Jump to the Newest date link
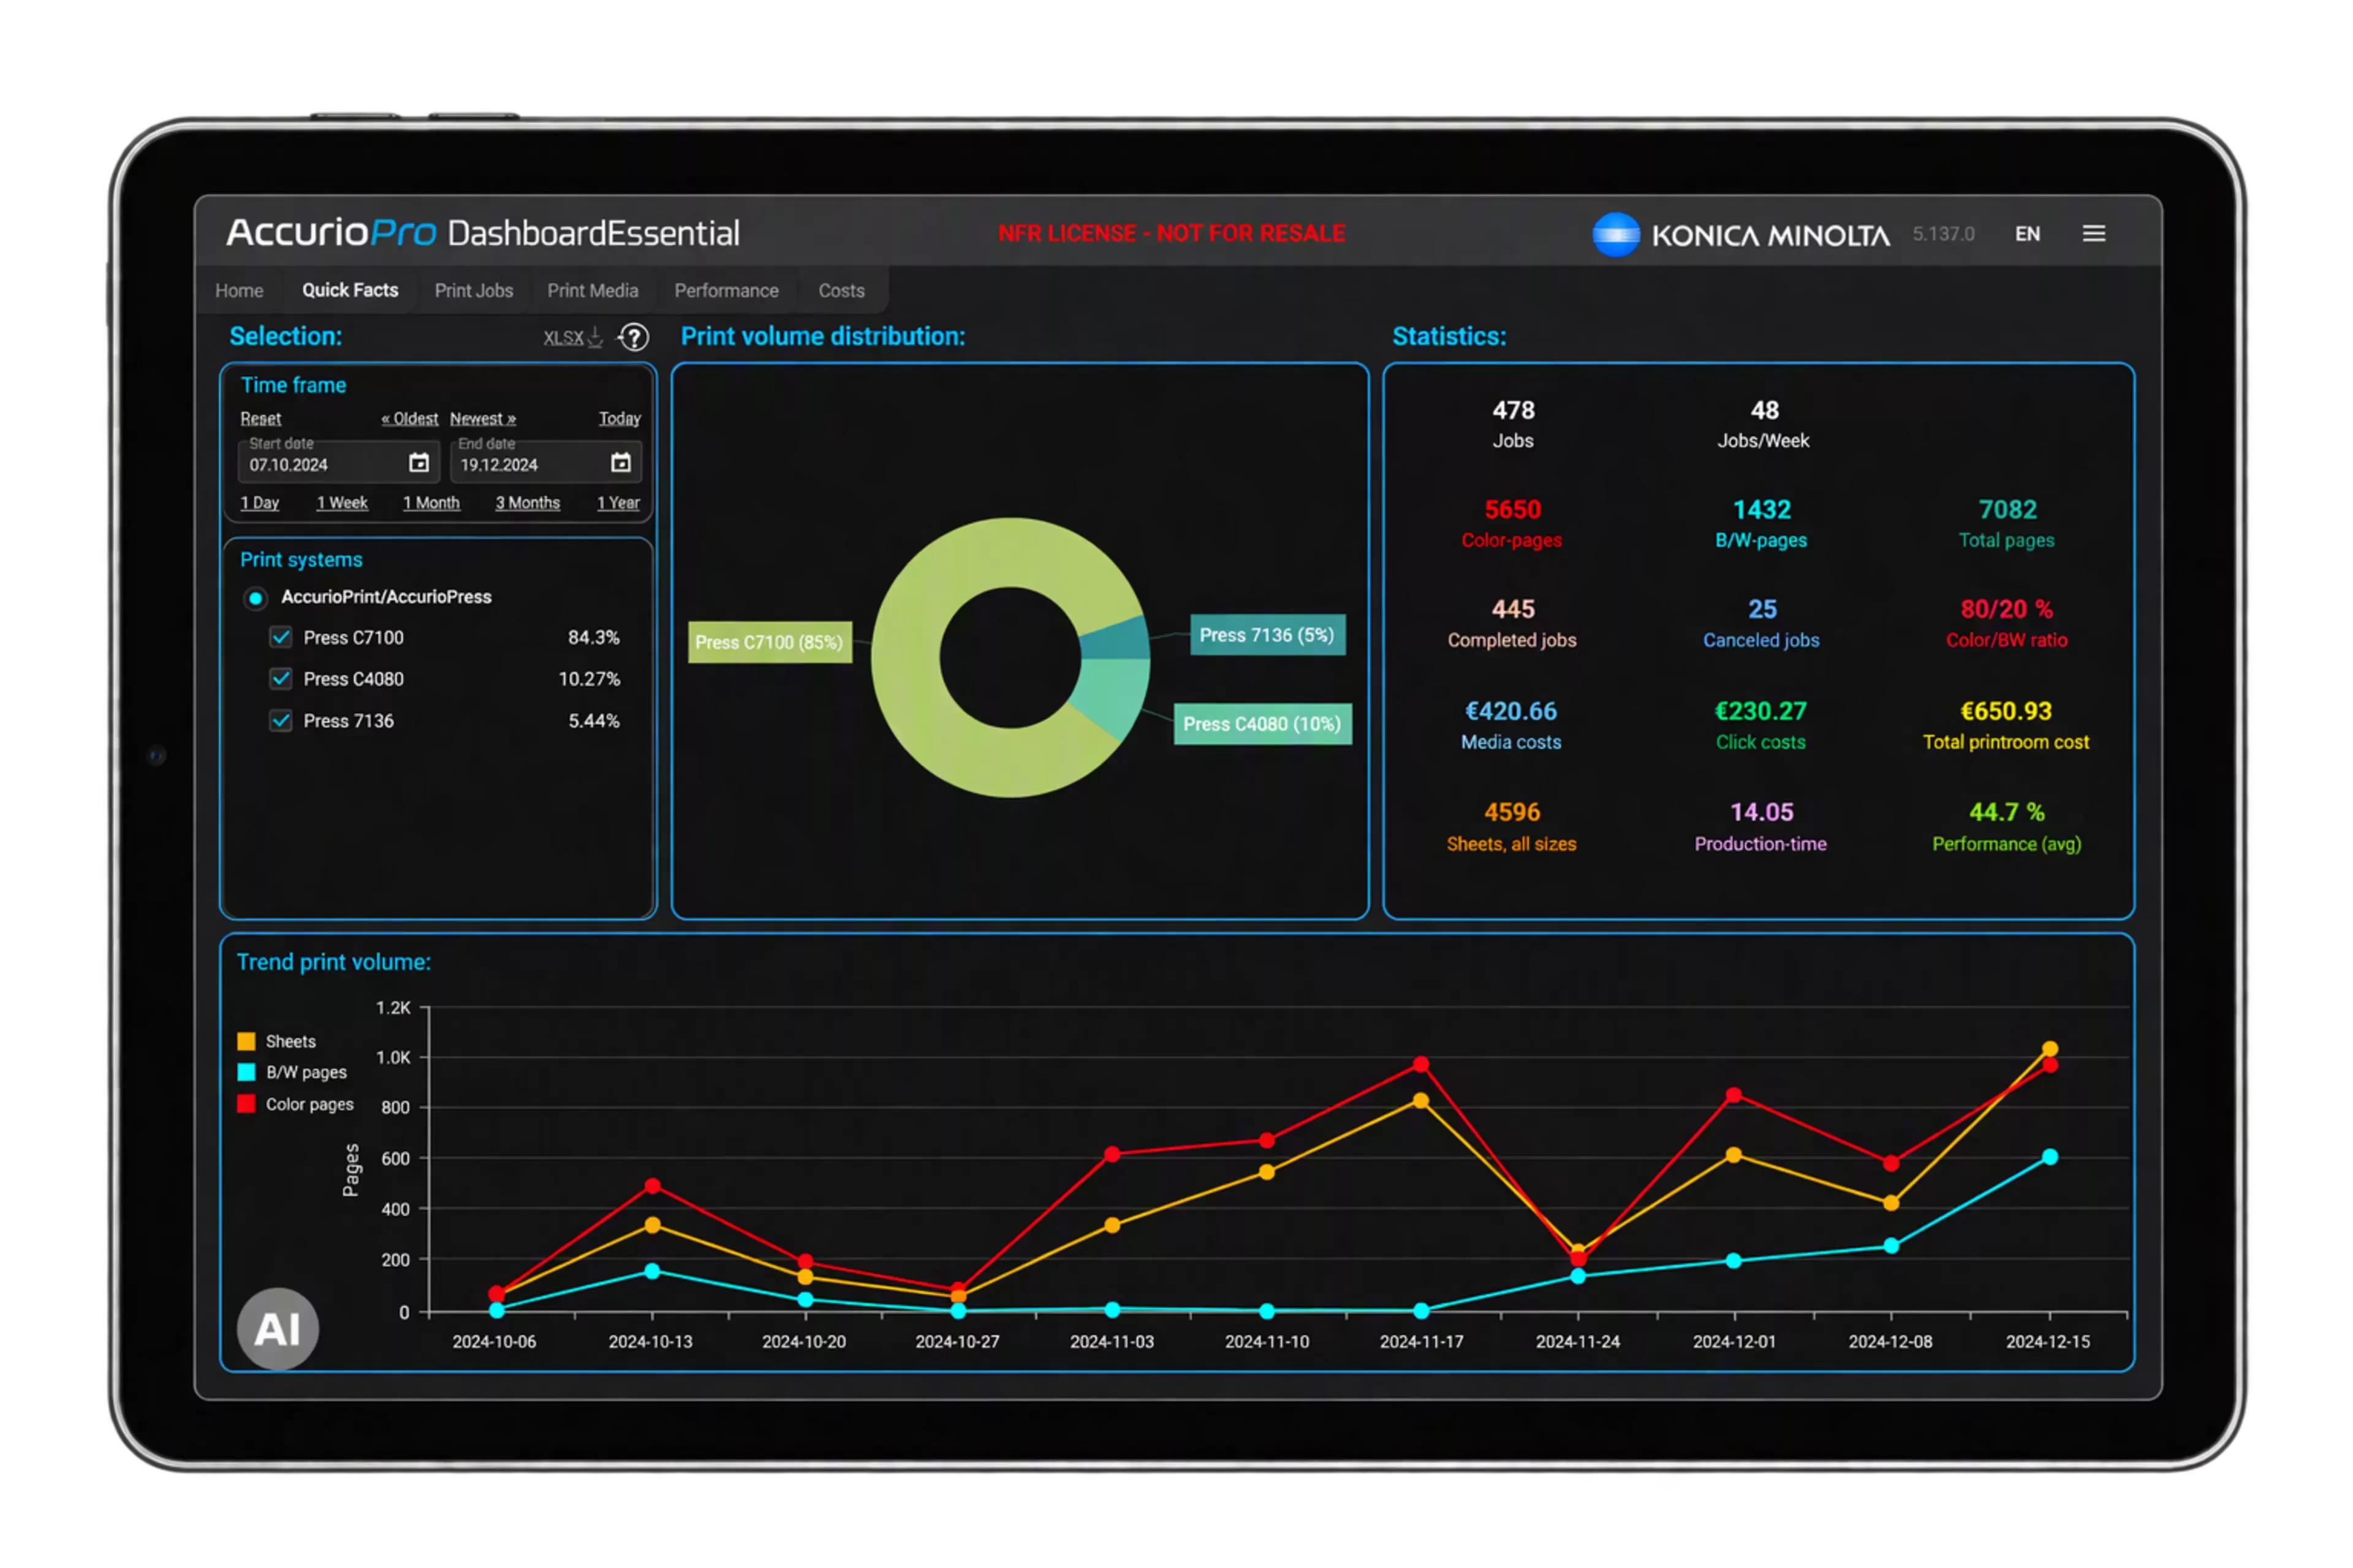 coord(483,418)
